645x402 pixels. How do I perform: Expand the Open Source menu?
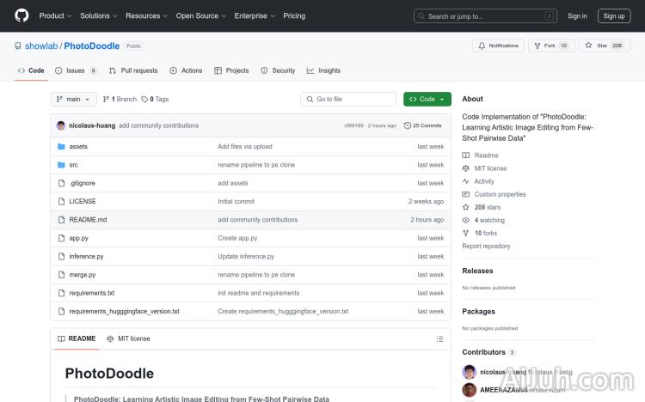200,15
